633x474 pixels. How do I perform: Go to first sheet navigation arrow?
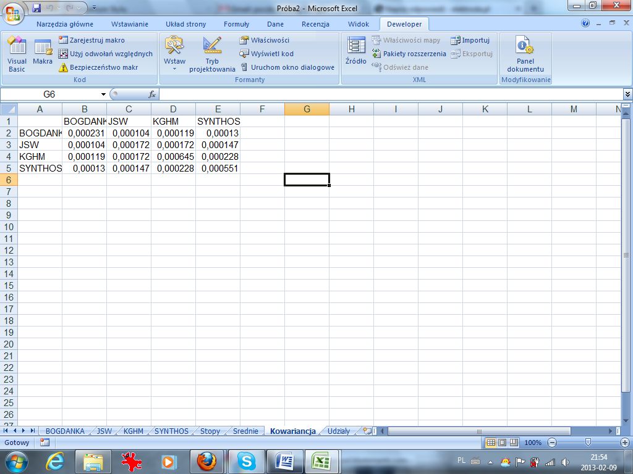click(x=6, y=430)
